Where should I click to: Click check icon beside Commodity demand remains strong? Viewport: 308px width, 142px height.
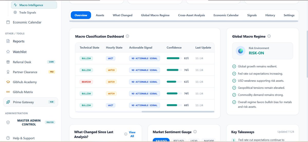tap(234, 95)
